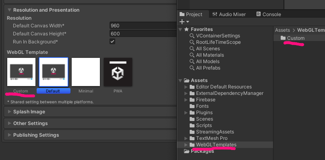Click the Scenes folder name
Image resolution: width=325 pixels, height=160 pixels.
tap(205, 119)
